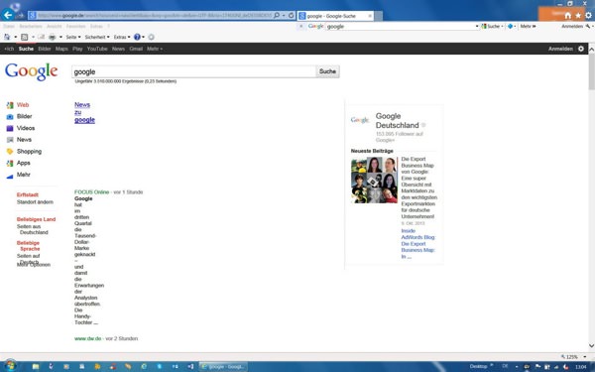
Task: Expand the Seite dropdown in toolbar
Action: [x=72, y=38]
